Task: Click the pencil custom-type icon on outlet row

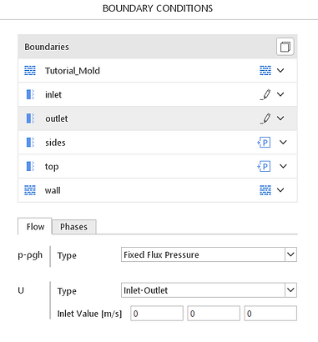Action: point(265,118)
